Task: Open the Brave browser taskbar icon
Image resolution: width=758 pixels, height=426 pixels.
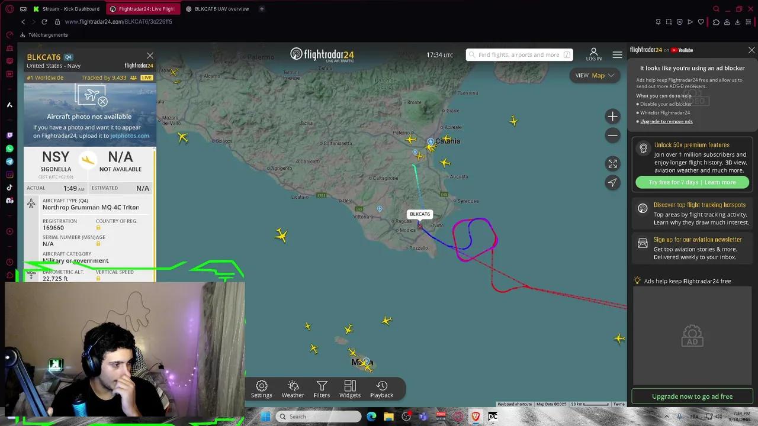Action: click(476, 417)
